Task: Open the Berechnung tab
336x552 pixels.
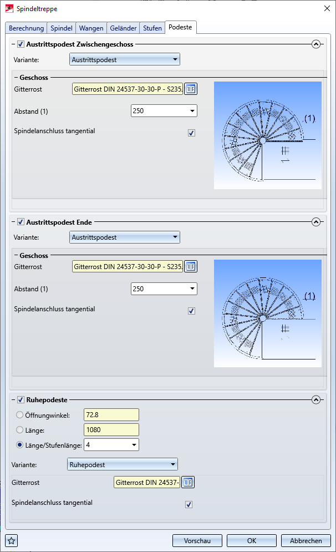Action: [x=26, y=28]
